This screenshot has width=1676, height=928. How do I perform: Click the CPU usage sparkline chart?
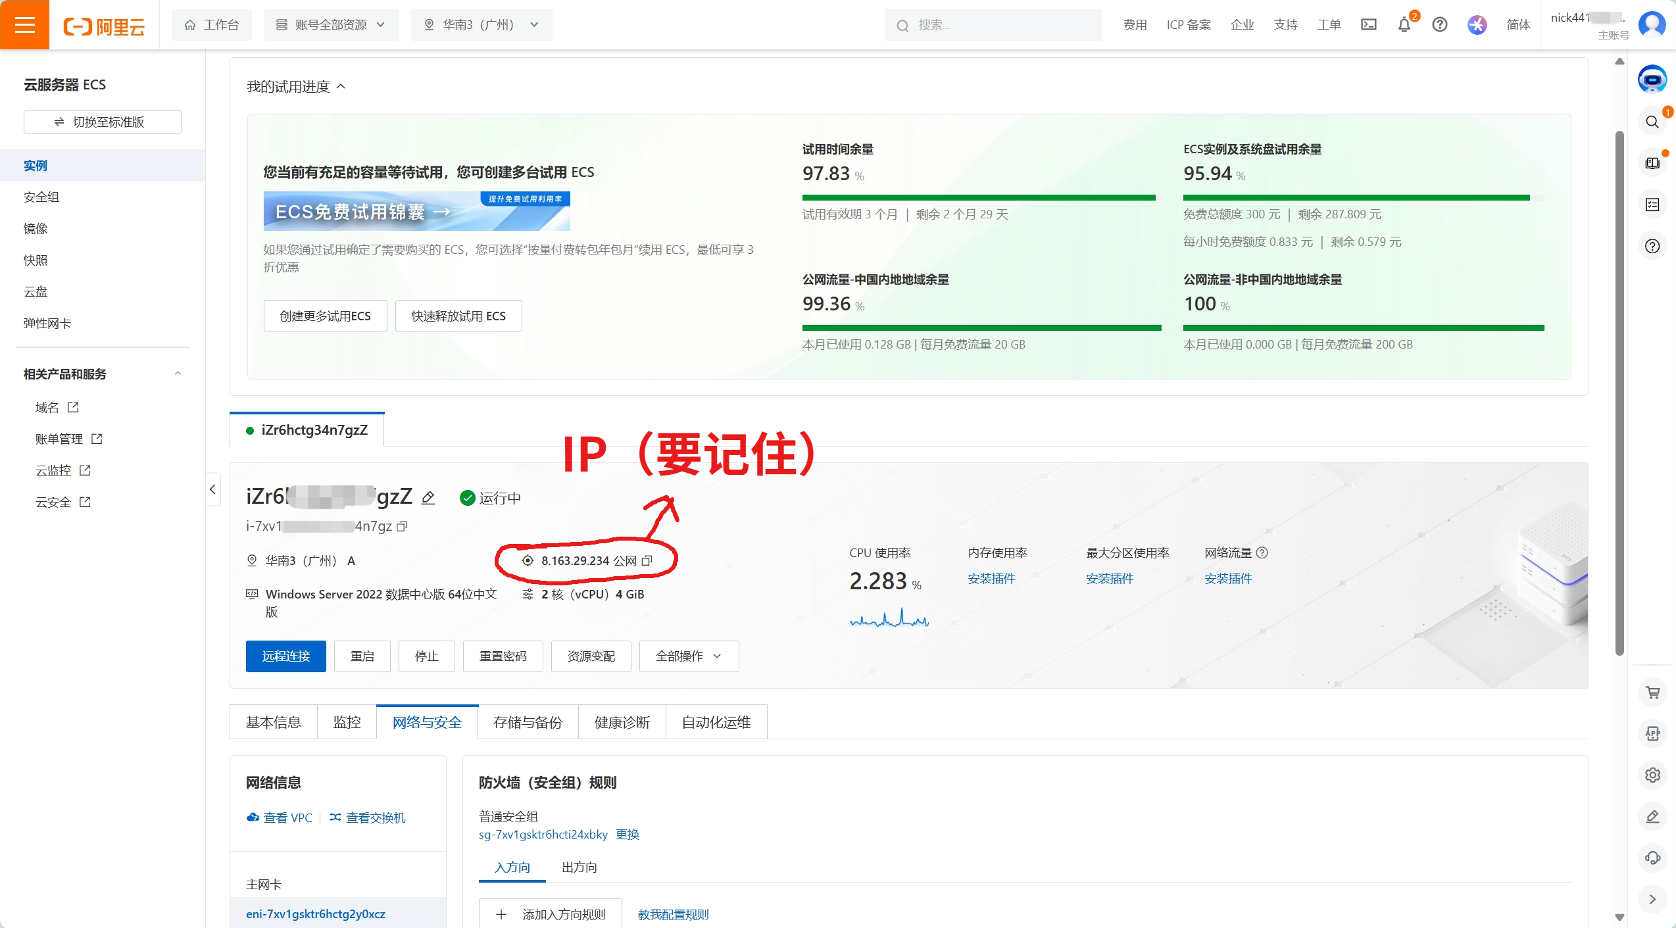[x=889, y=618]
